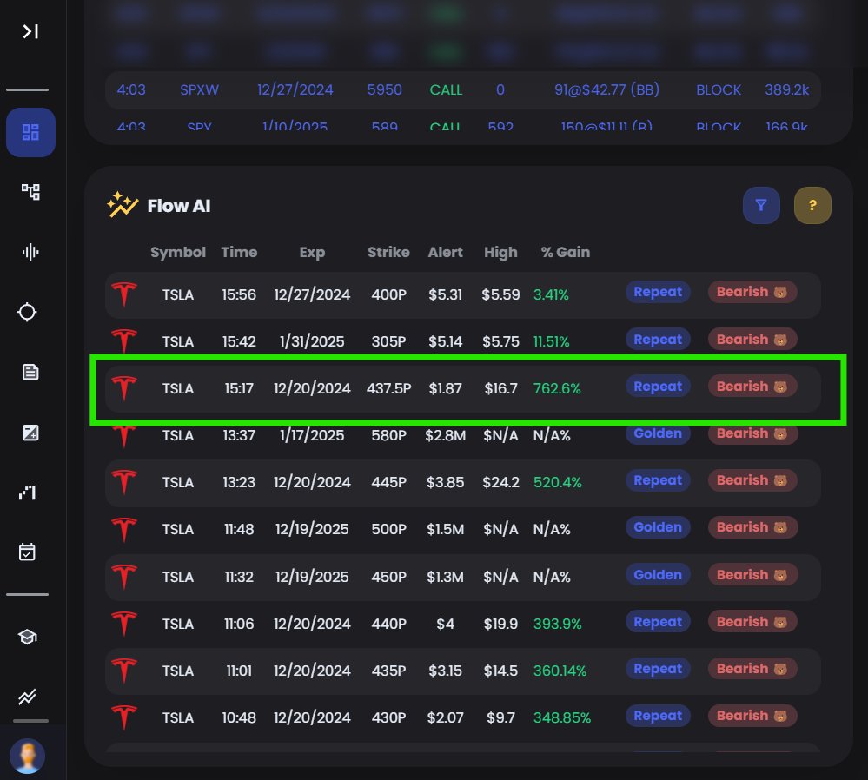The image size is (868, 780).
Task: Click the Golden tag on the 500P row
Action: (x=658, y=527)
